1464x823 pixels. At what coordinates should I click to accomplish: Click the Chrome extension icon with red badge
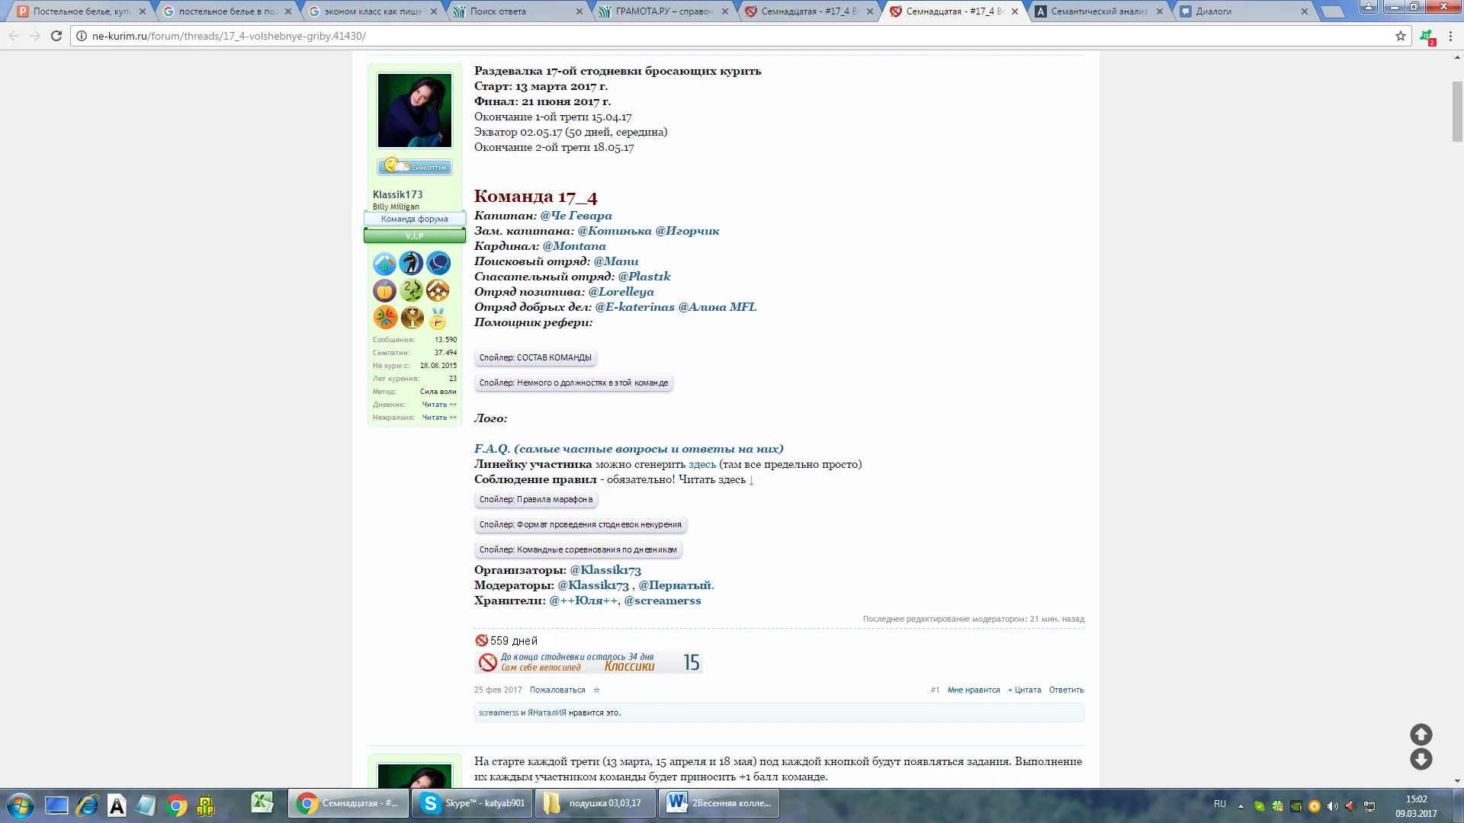1427,37
